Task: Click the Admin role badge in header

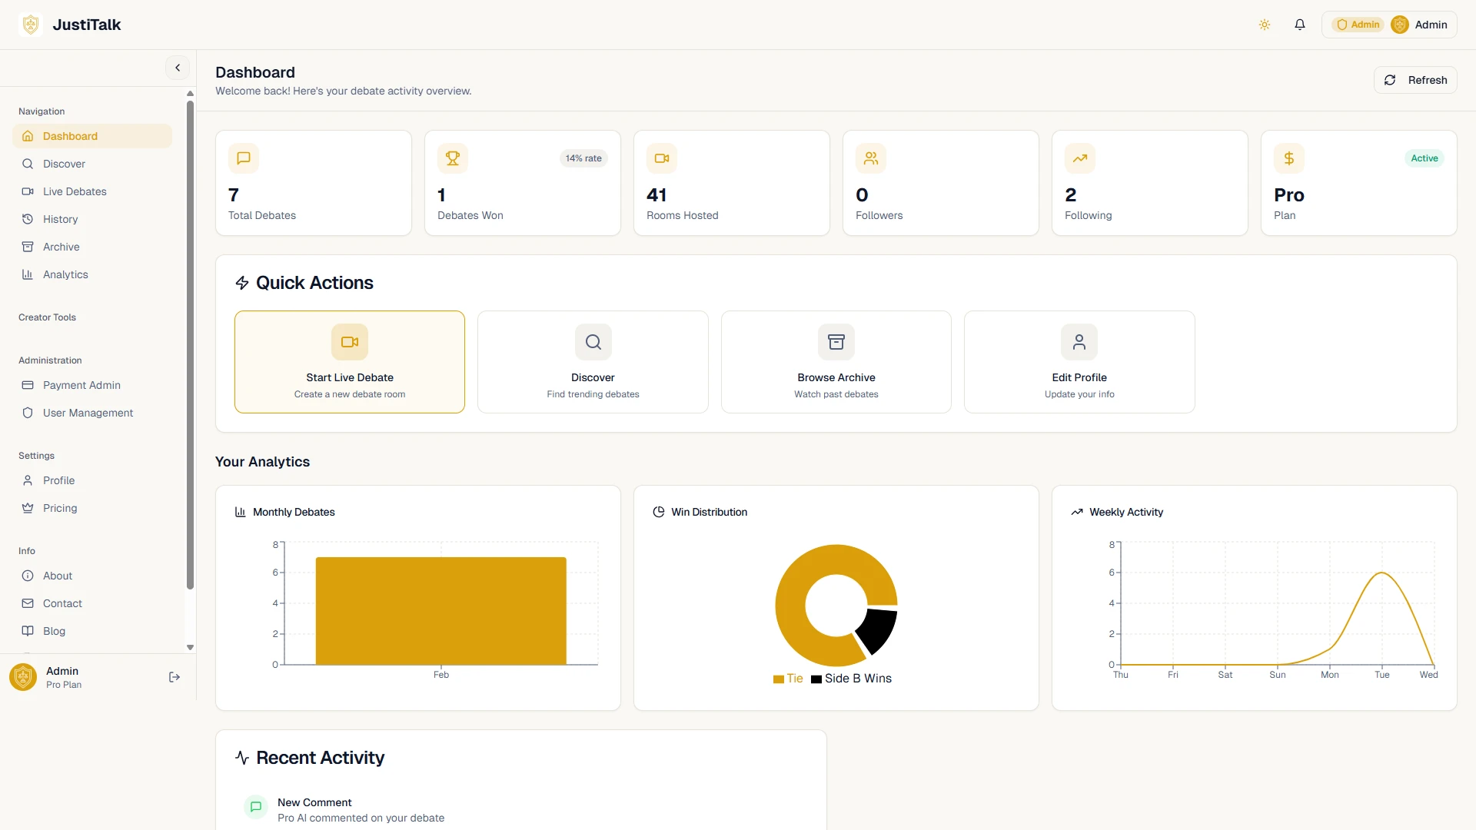Action: 1358,25
